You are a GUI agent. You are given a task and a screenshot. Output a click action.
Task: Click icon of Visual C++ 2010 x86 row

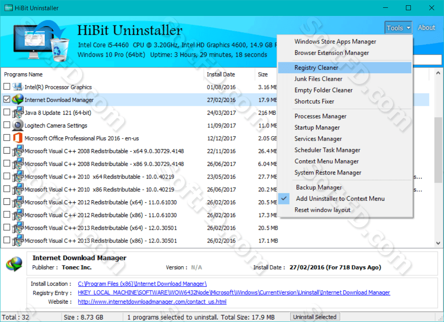(x=18, y=189)
